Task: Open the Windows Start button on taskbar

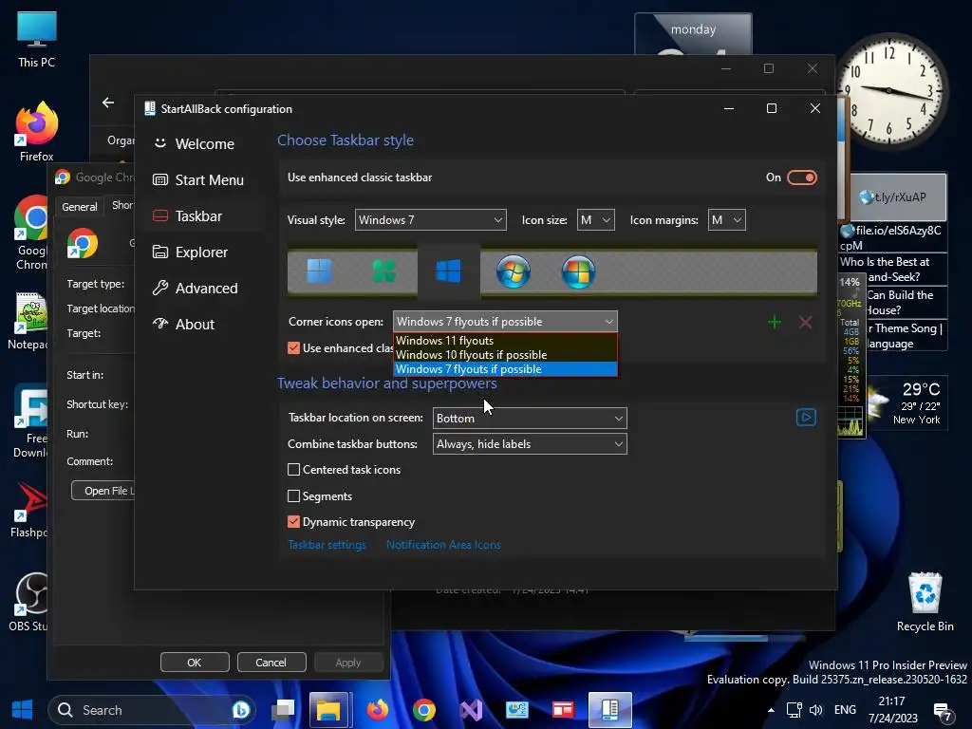Action: (23, 710)
